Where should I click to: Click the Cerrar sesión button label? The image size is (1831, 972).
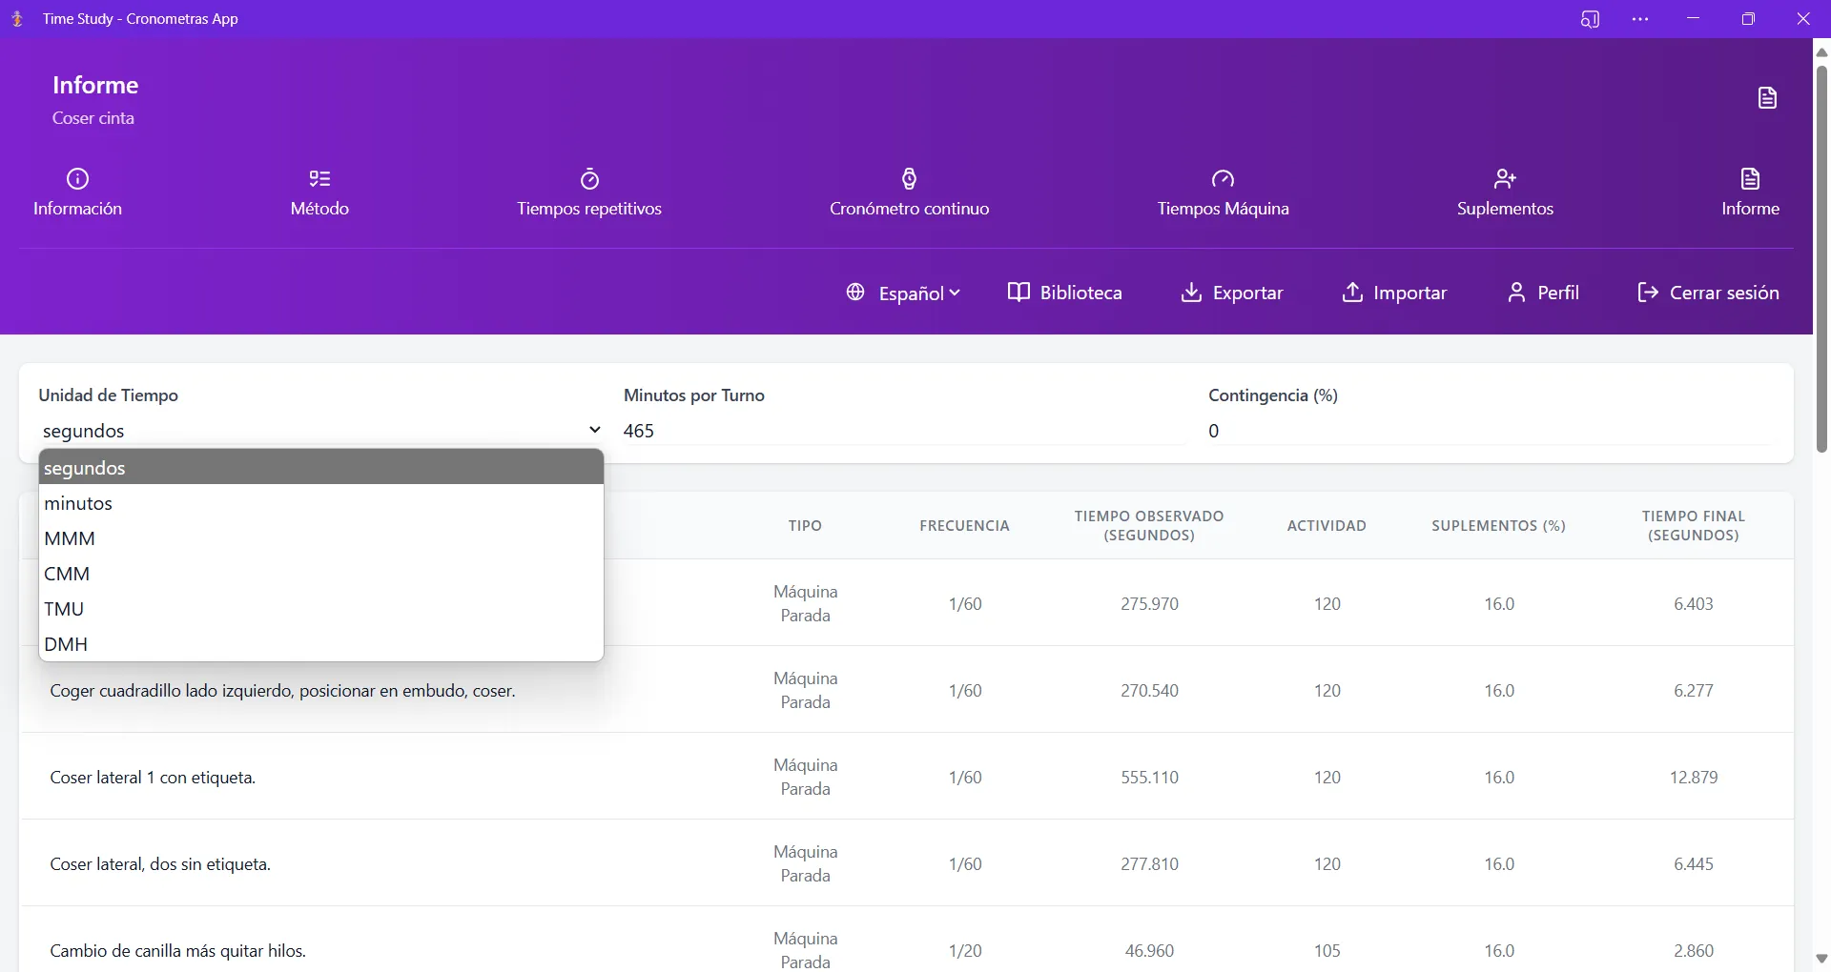pyautogui.click(x=1724, y=293)
